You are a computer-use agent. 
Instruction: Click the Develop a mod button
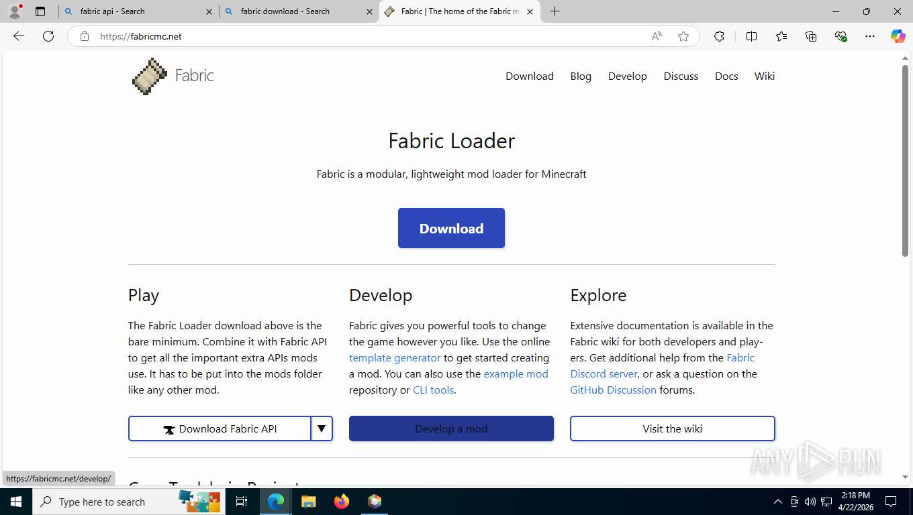(x=451, y=428)
